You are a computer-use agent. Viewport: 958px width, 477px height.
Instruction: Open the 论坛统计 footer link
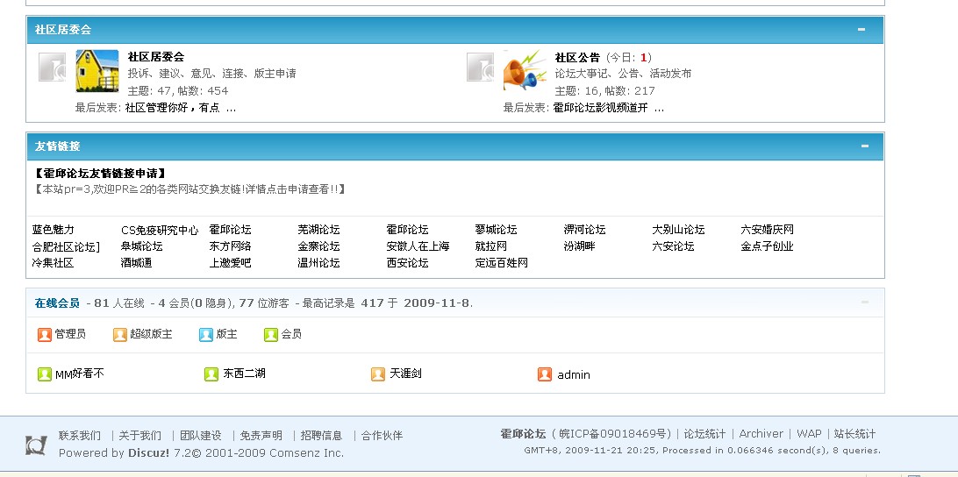[704, 434]
